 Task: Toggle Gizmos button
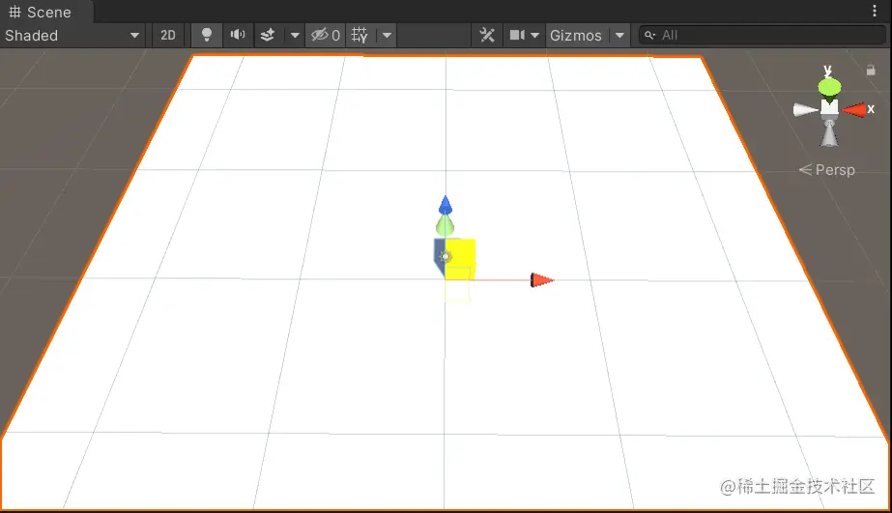coord(576,35)
